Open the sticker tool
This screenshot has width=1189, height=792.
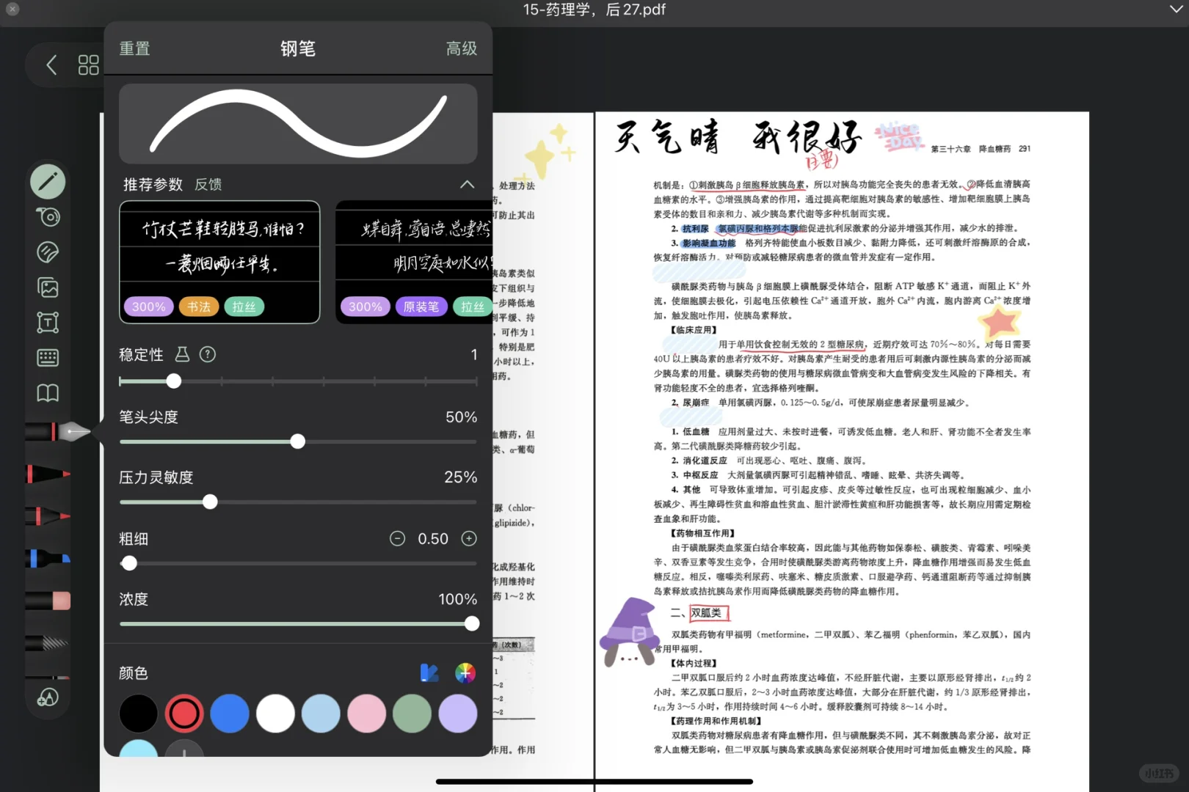click(48, 252)
